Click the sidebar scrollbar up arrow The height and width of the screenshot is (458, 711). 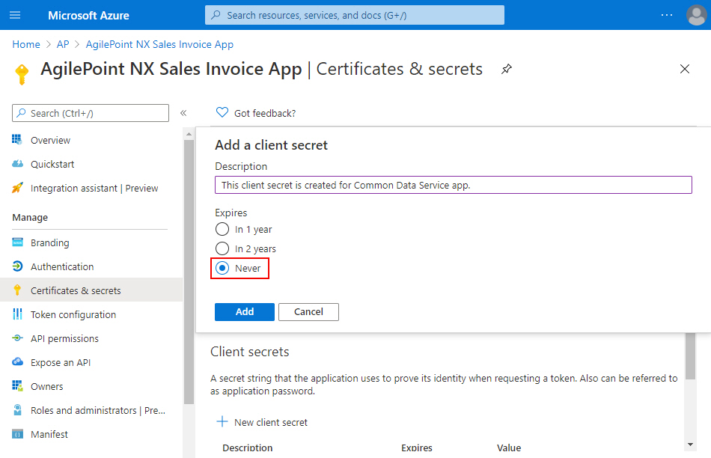(x=189, y=135)
